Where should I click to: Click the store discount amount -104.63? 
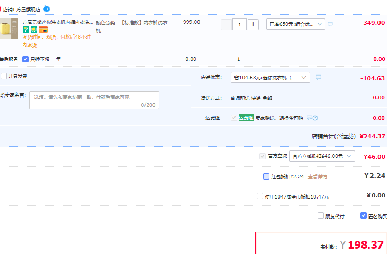373,78
